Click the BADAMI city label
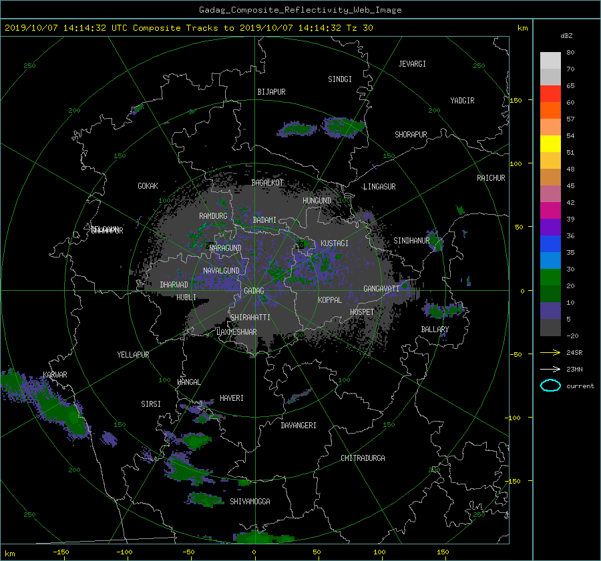Viewport: 601px width, 561px height. [x=264, y=220]
